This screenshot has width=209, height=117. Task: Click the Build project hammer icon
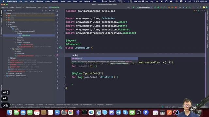coord(133,7)
